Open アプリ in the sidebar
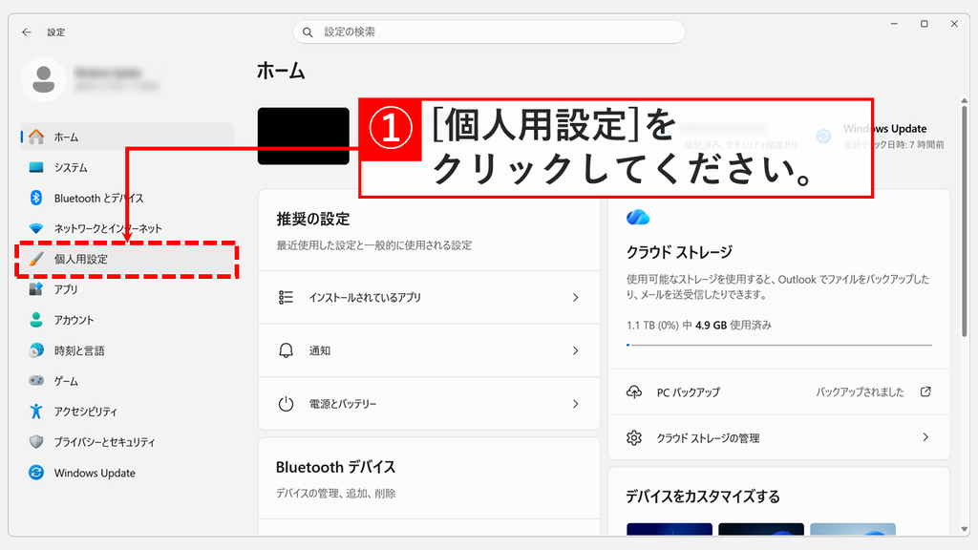The width and height of the screenshot is (978, 550). 127,289
